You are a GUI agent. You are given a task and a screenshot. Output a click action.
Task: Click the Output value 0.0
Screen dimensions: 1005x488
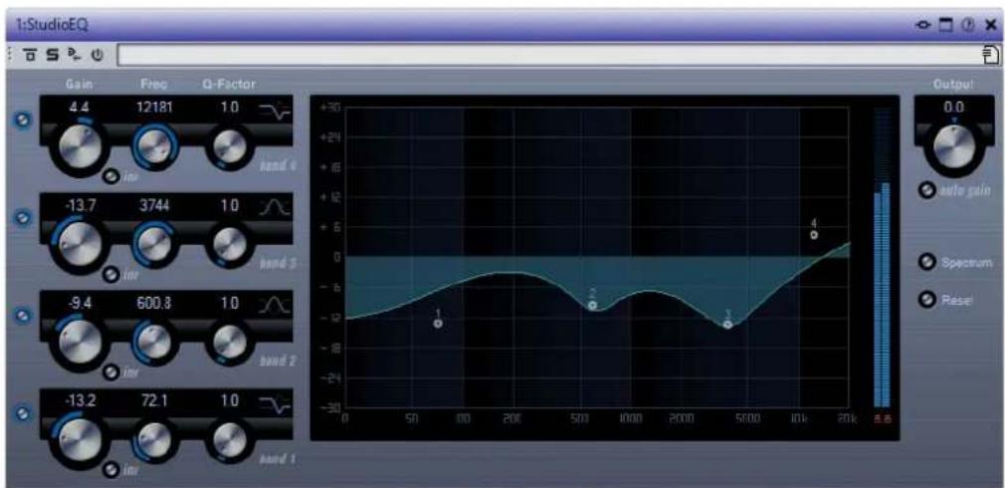[x=954, y=109]
